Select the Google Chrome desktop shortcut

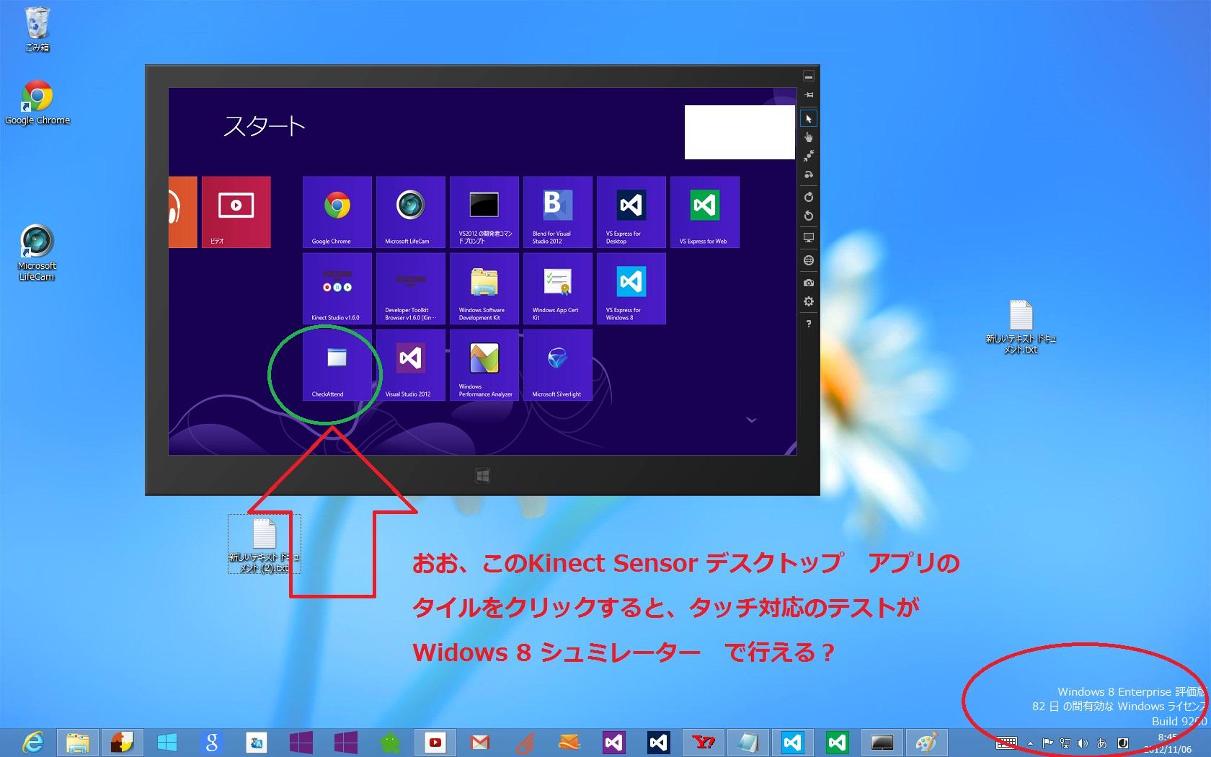tap(37, 102)
